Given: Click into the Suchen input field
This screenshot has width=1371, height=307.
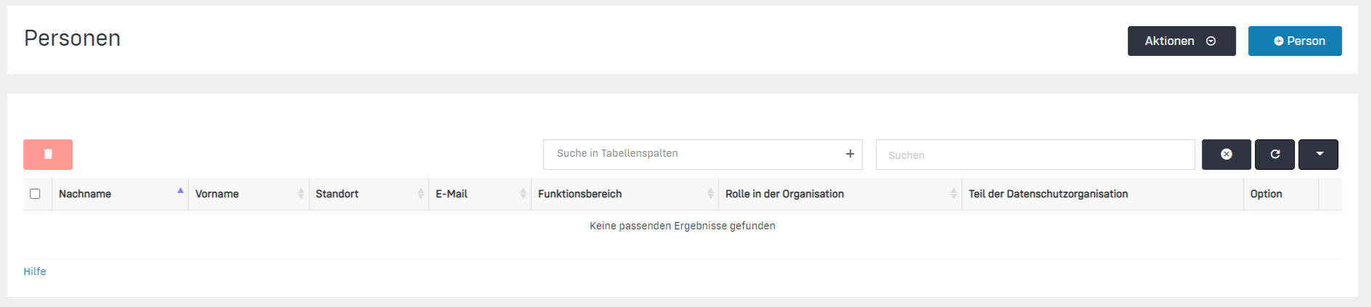Looking at the screenshot, I should click(x=1034, y=155).
